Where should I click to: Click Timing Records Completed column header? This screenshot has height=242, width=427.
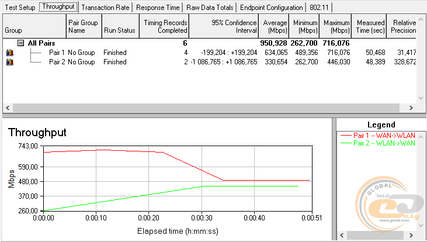(x=164, y=26)
